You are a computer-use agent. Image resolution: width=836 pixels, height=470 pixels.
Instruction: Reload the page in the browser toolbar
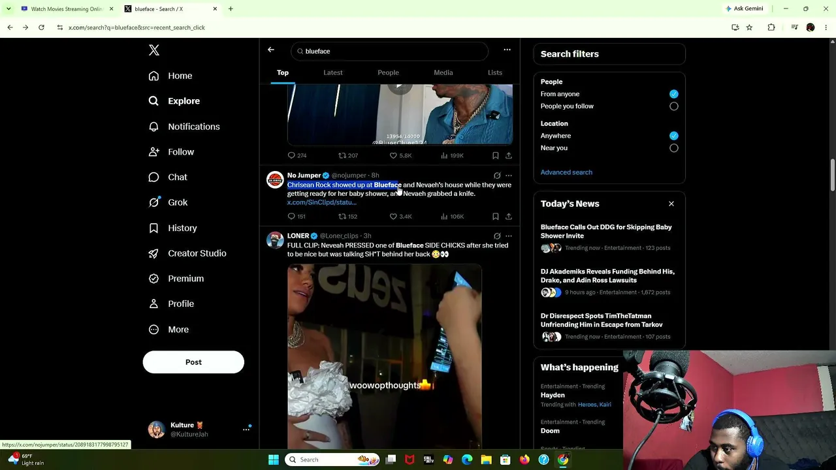tap(41, 27)
